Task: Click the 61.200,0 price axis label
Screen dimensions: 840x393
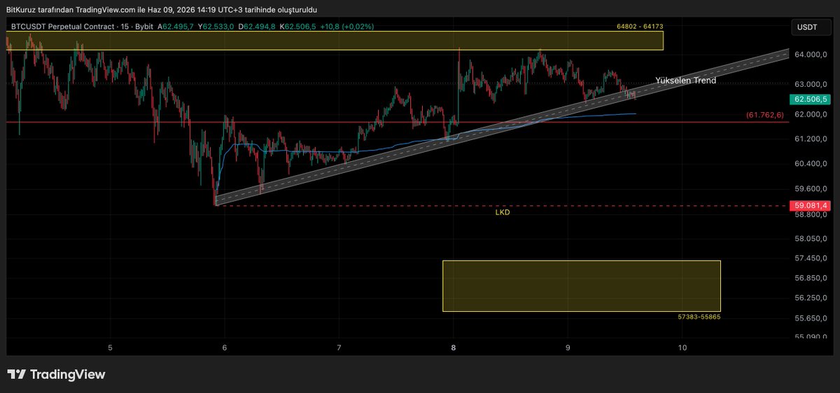Action: [x=812, y=139]
